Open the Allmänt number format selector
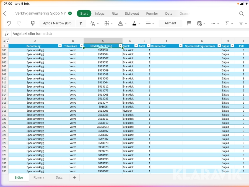This screenshot has width=249, height=187. [x=170, y=23]
